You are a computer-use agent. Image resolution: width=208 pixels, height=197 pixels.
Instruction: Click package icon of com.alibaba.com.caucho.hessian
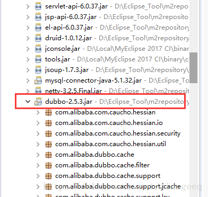[48, 112]
